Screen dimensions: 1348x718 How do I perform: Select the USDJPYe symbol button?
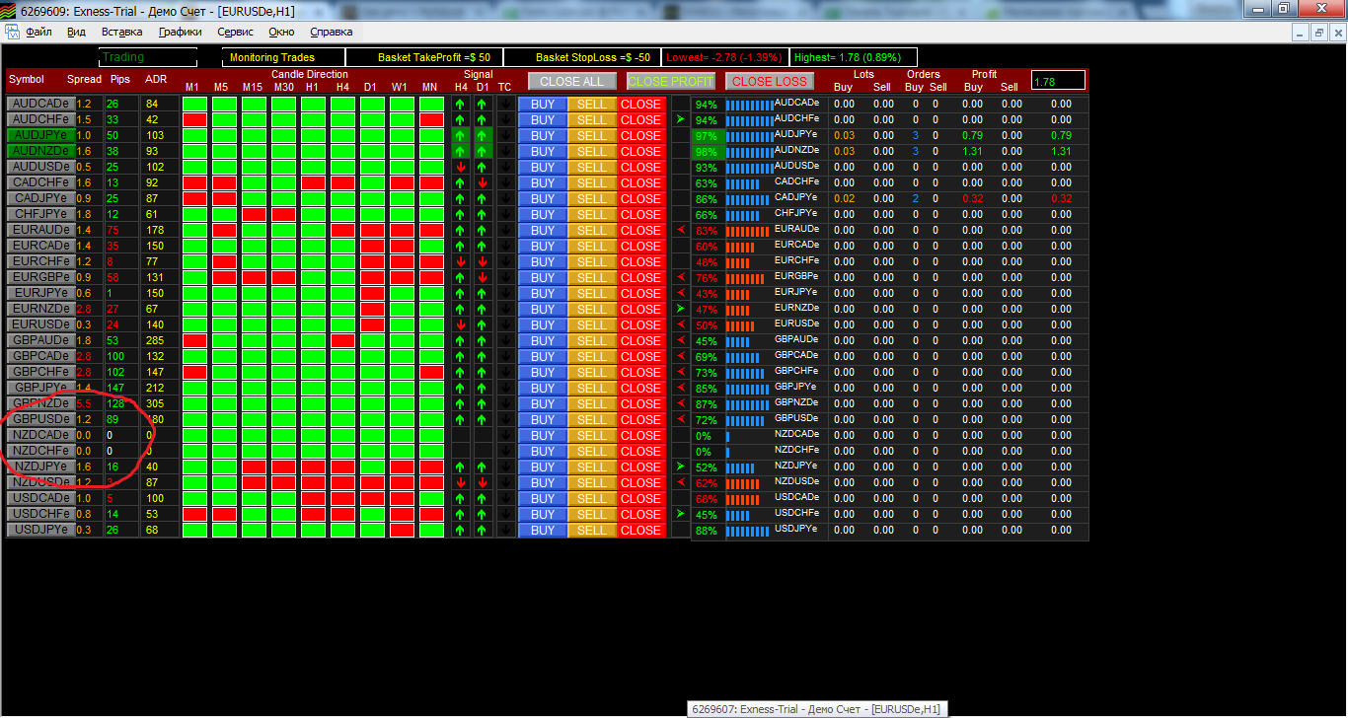[40, 530]
